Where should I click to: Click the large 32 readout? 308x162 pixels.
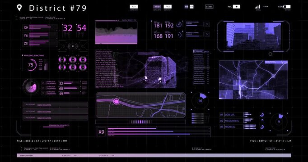pyautogui.click(x=68, y=28)
